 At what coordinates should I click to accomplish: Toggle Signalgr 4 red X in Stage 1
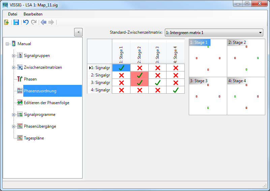121,90
